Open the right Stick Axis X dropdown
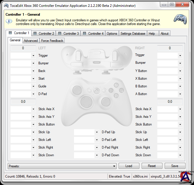 click(x=180, y=109)
